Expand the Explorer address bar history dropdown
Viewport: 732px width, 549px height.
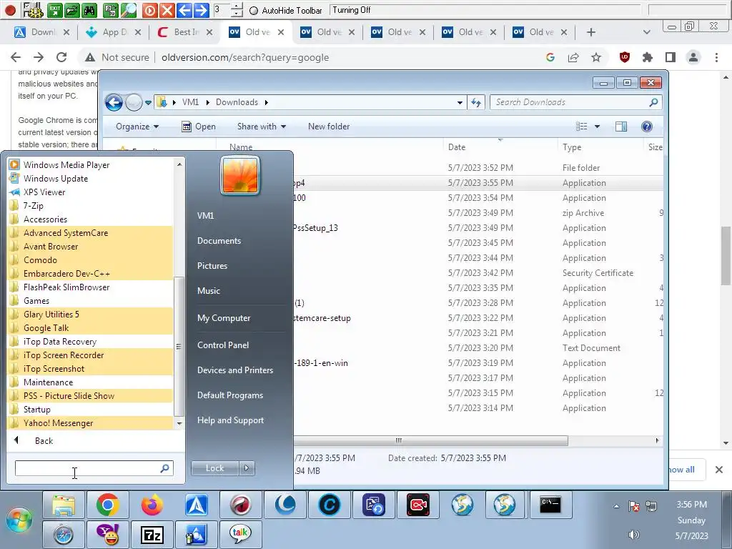(460, 102)
